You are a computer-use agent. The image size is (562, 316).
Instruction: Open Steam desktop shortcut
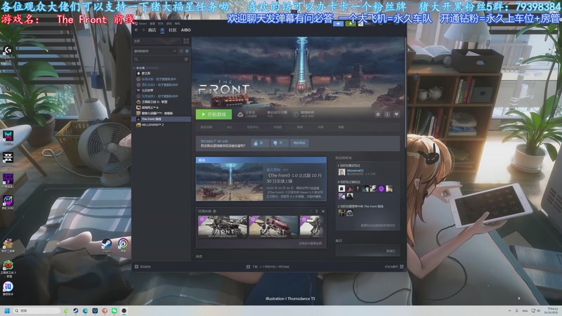pyautogui.click(x=107, y=245)
